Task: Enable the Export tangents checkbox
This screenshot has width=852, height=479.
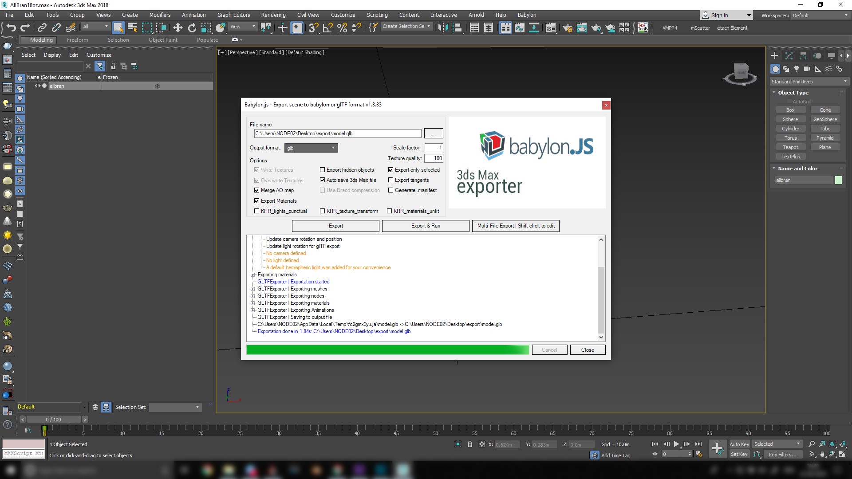Action: [x=391, y=180]
